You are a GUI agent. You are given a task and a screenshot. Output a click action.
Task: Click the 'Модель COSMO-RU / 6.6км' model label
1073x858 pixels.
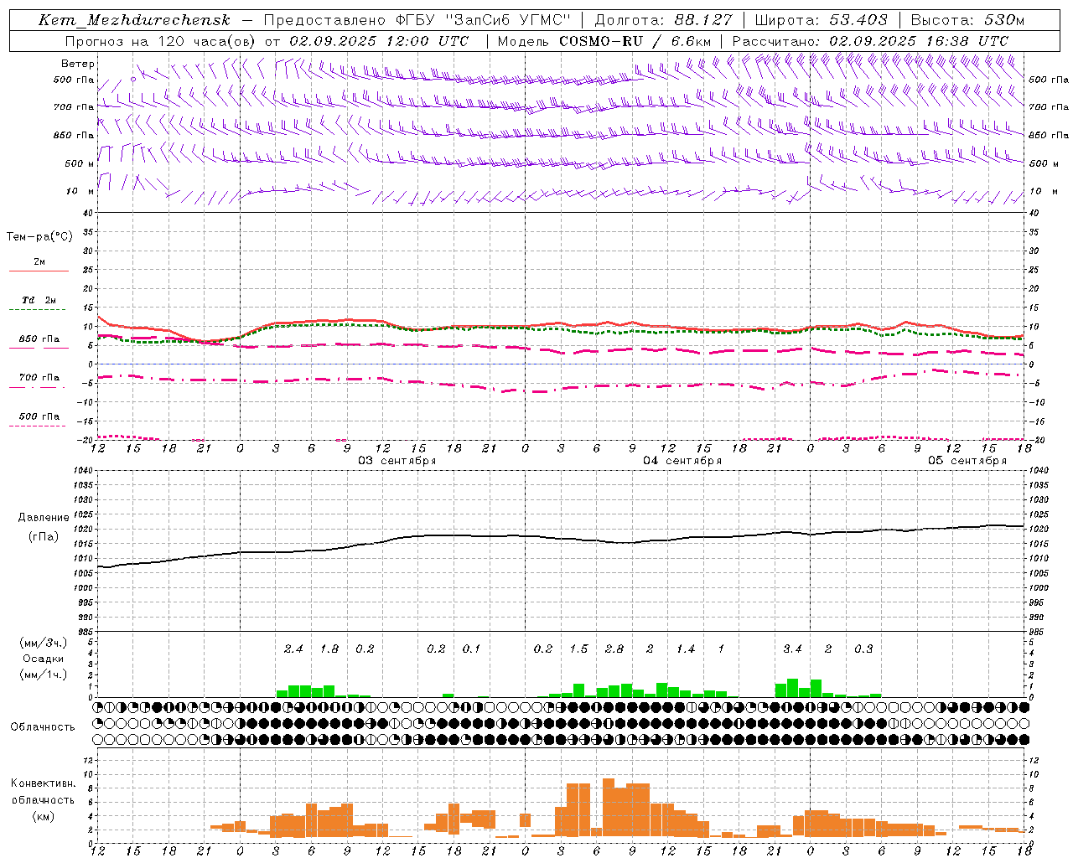point(604,41)
